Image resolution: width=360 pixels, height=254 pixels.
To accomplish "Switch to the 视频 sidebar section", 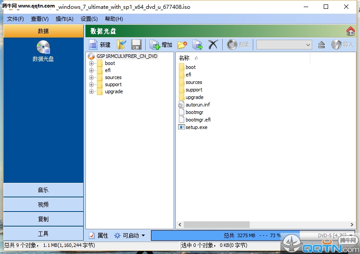I will pyautogui.click(x=43, y=204).
